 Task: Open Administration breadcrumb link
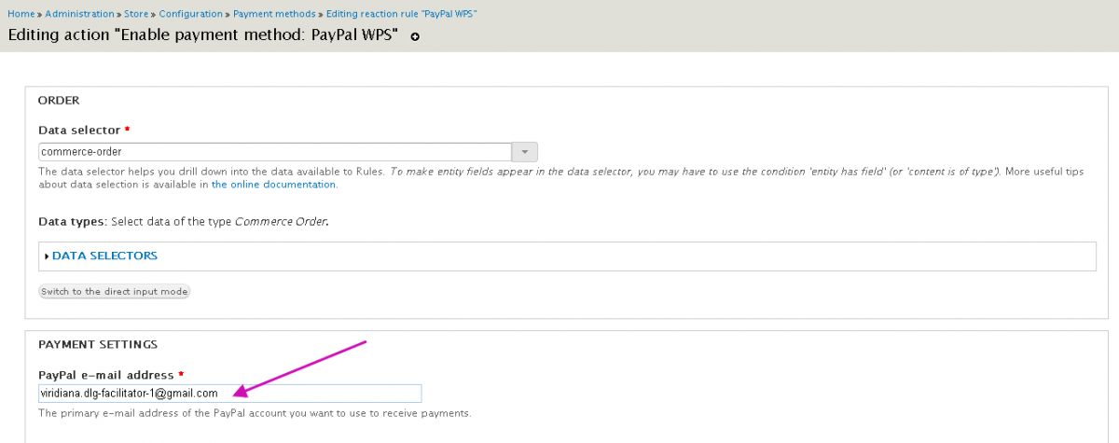tap(80, 14)
